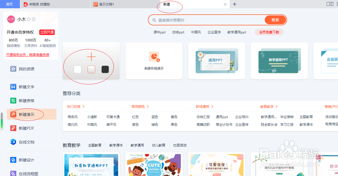Viewport: 338px width, 176px height.
Task: Open 新建演示 presentation icon in sidebar
Action: pos(14,114)
